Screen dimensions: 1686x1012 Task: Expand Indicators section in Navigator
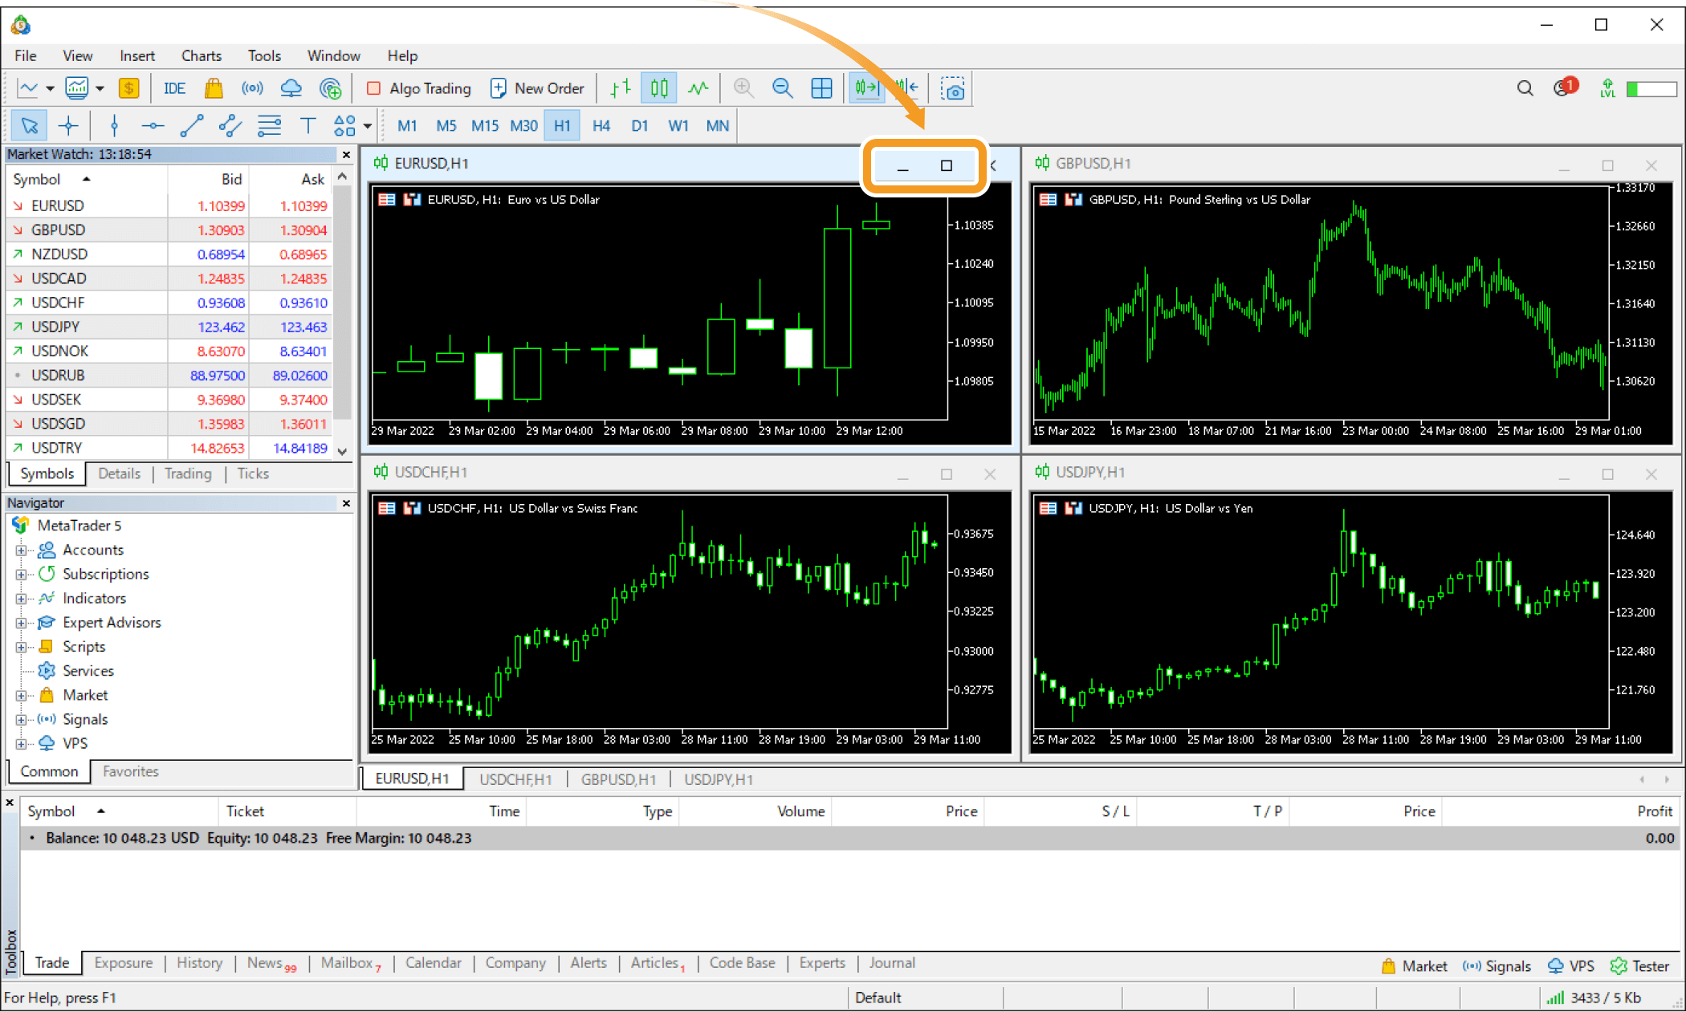21,598
